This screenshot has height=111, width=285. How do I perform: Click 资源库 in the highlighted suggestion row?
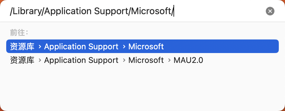pyautogui.click(x=22, y=47)
